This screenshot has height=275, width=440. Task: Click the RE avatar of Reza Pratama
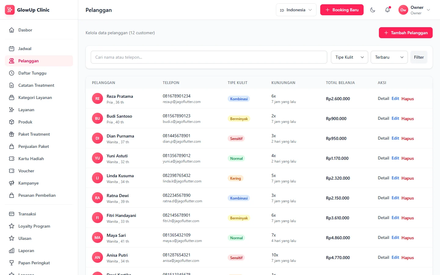coord(97,98)
